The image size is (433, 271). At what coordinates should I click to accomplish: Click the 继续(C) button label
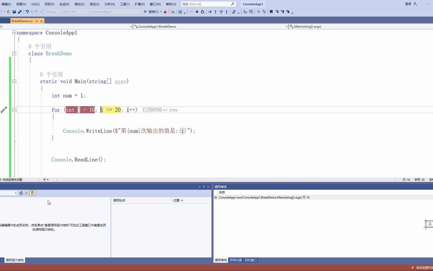click(153, 12)
